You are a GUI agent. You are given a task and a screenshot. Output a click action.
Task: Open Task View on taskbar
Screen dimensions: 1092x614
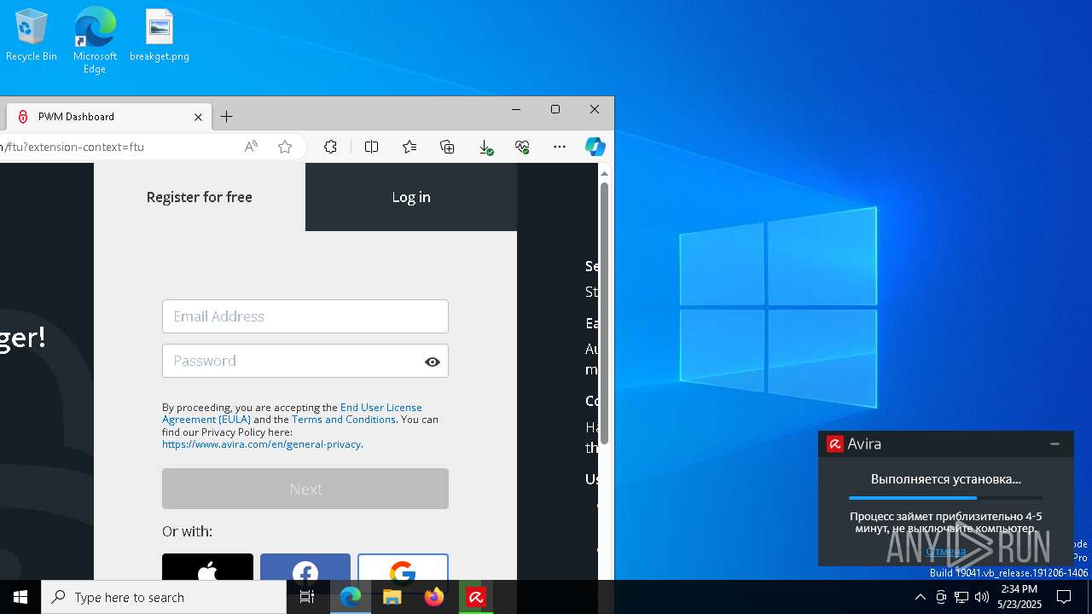tap(307, 597)
